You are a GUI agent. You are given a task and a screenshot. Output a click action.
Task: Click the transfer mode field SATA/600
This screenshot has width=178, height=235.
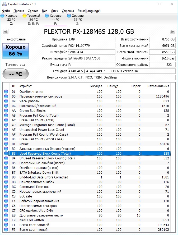(92, 58)
